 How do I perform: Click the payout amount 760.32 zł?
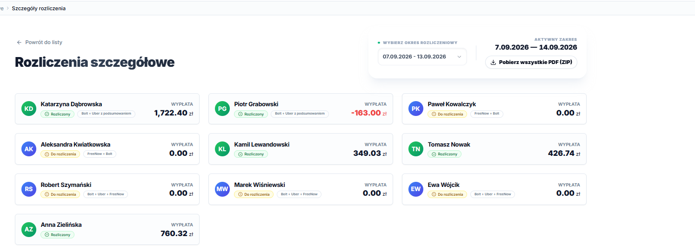point(177,233)
